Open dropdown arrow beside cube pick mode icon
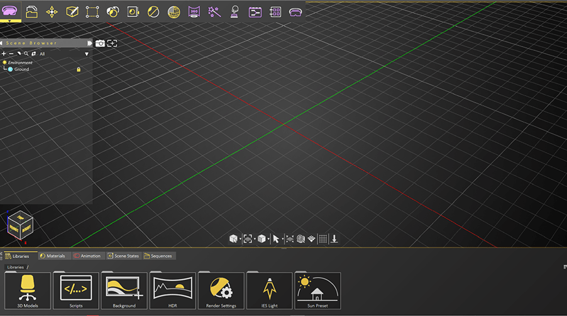 pyautogui.click(x=239, y=239)
